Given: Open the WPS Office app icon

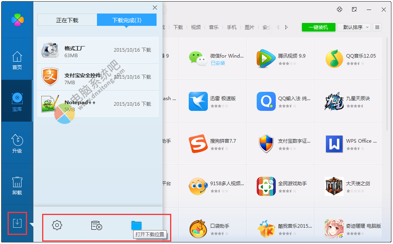Looking at the screenshot, I should pos(334,144).
